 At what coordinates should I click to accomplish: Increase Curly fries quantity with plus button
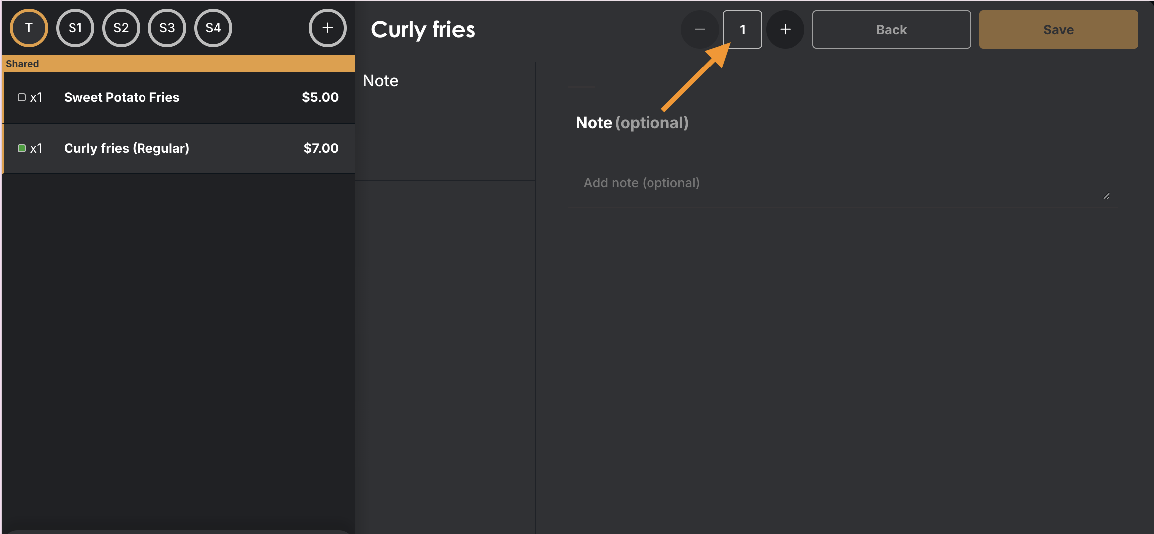tap(785, 30)
